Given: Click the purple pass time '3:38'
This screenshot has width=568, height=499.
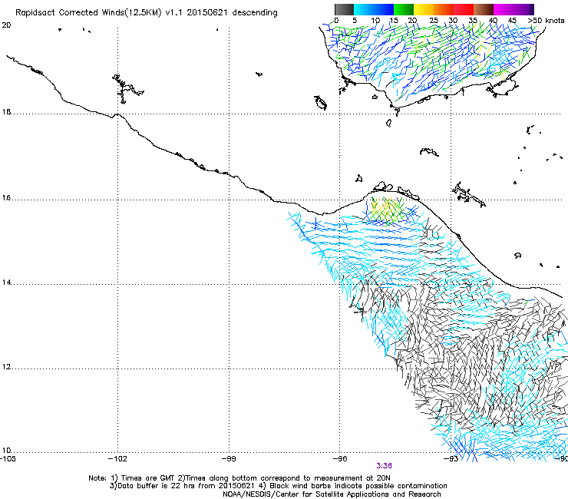Looking at the screenshot, I should click(384, 466).
